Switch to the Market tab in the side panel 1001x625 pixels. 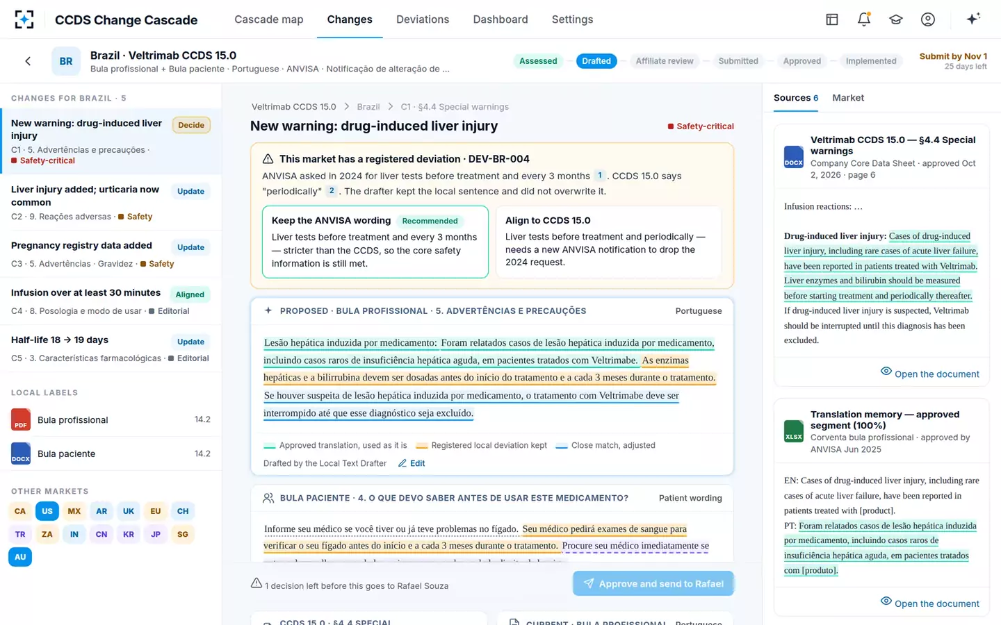click(x=848, y=98)
